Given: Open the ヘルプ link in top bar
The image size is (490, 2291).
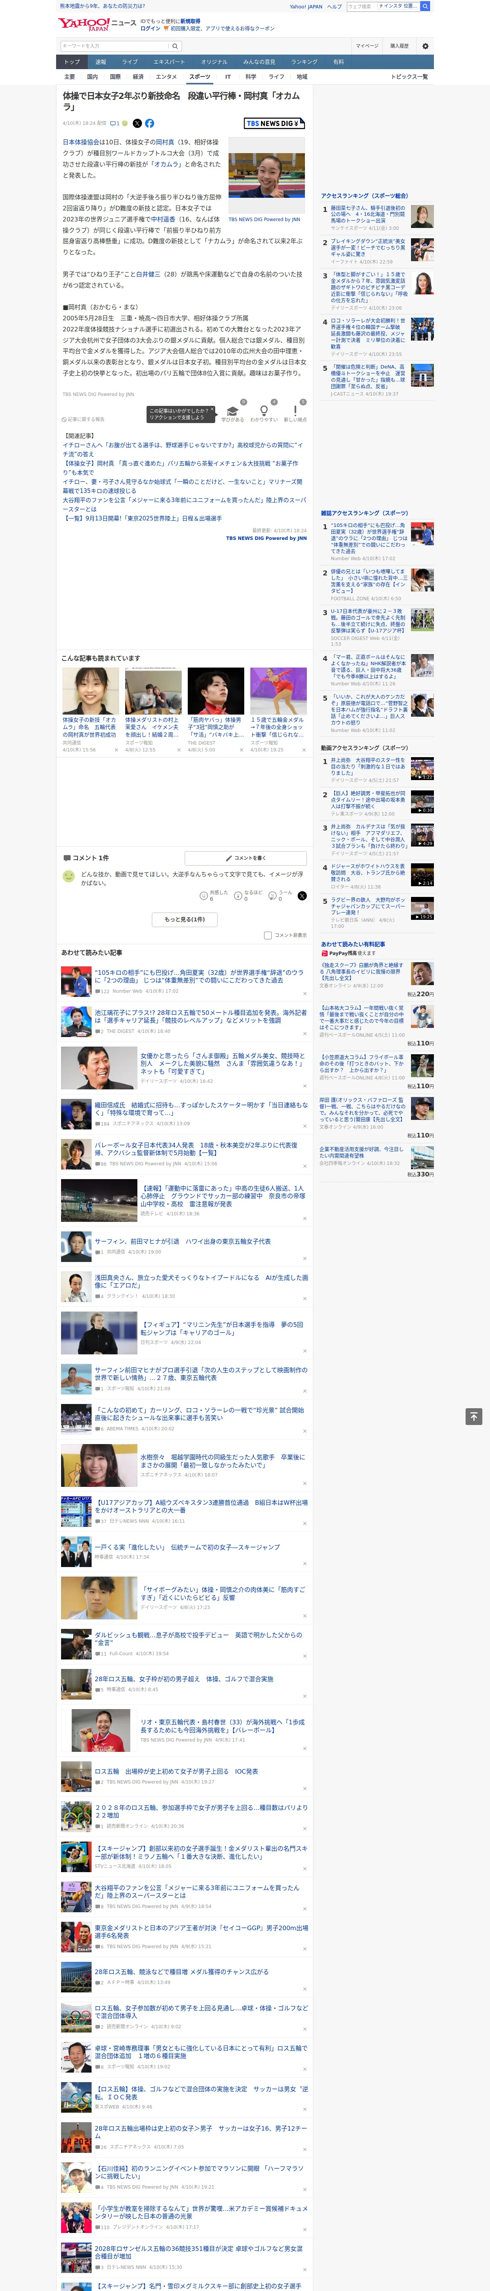Looking at the screenshot, I should point(334,6).
